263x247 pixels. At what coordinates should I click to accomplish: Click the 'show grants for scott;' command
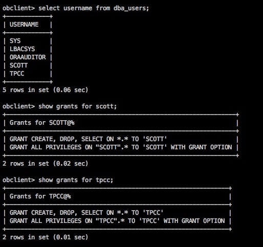tap(77, 106)
